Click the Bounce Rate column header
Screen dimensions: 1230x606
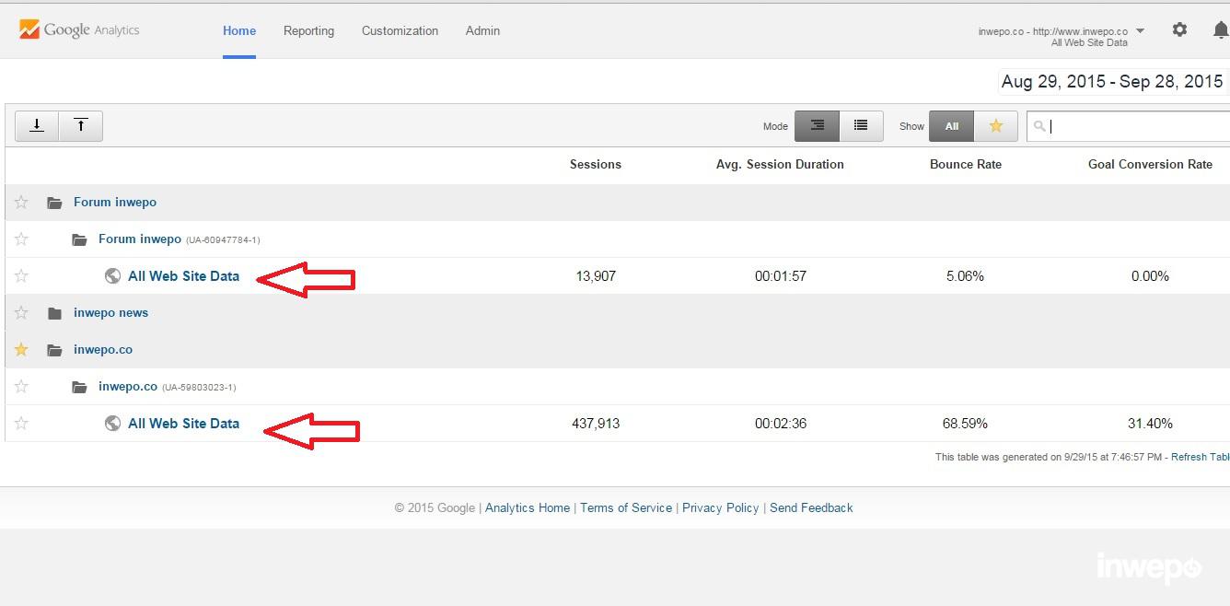[x=966, y=164]
